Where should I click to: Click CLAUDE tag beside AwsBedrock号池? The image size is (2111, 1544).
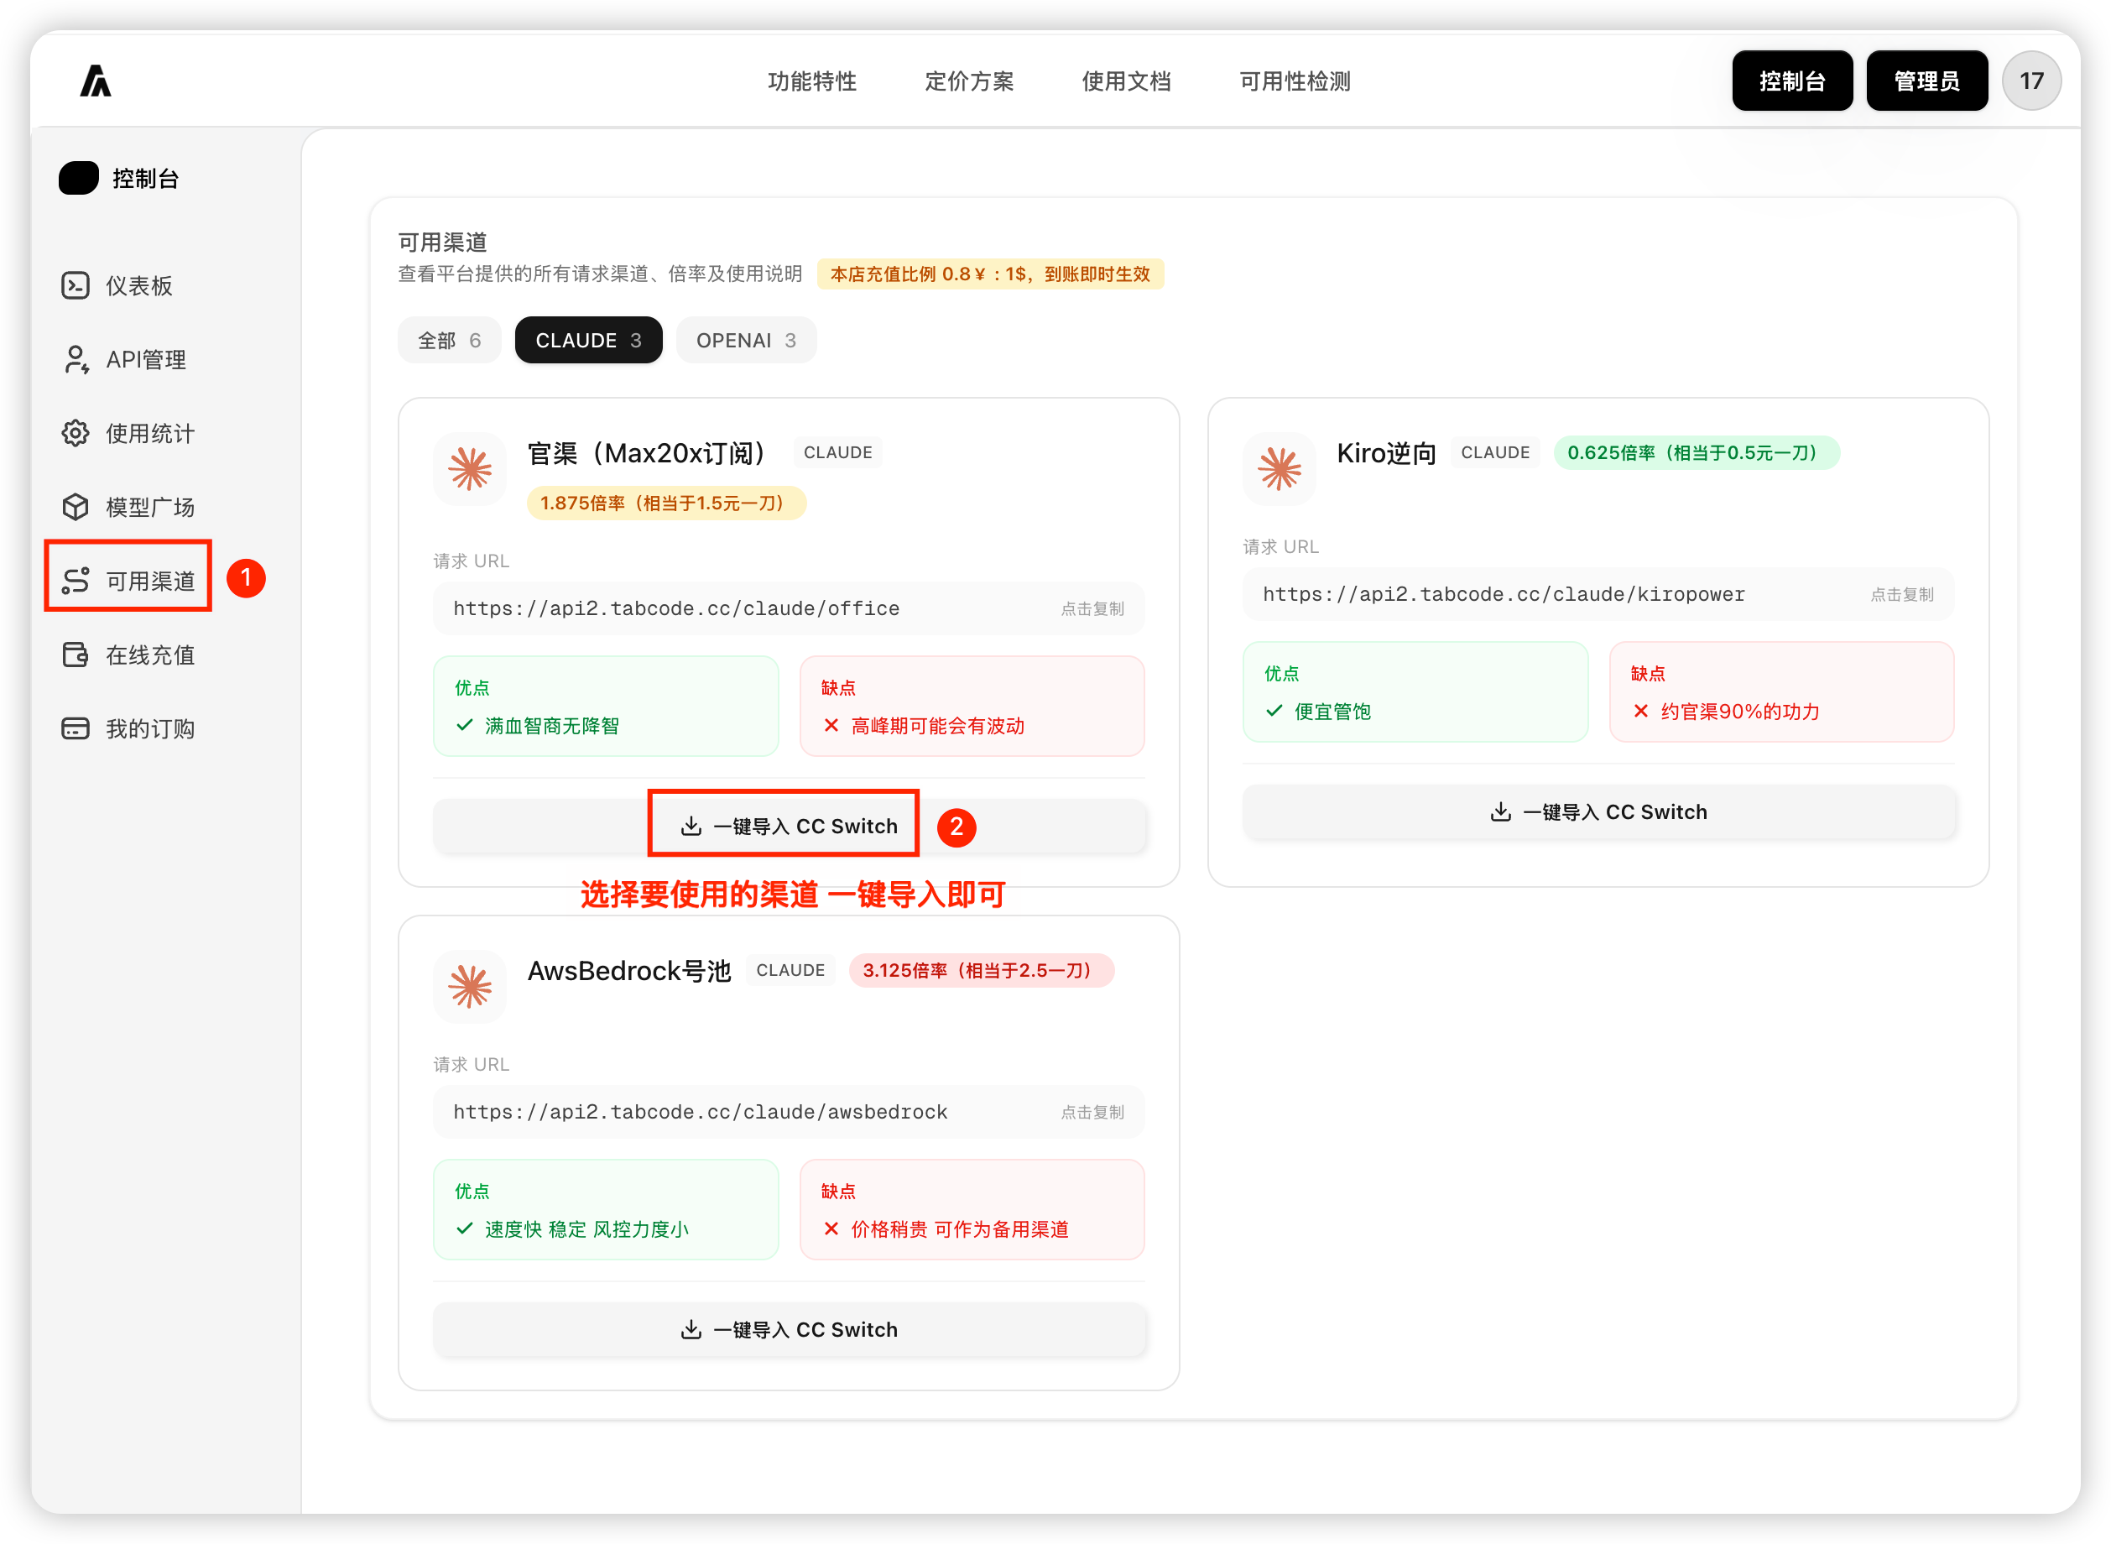790,970
